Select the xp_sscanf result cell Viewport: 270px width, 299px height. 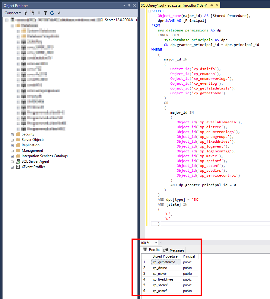tap(166, 285)
